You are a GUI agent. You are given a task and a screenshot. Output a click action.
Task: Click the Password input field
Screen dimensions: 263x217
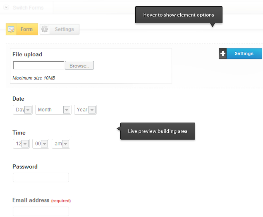tap(41, 177)
